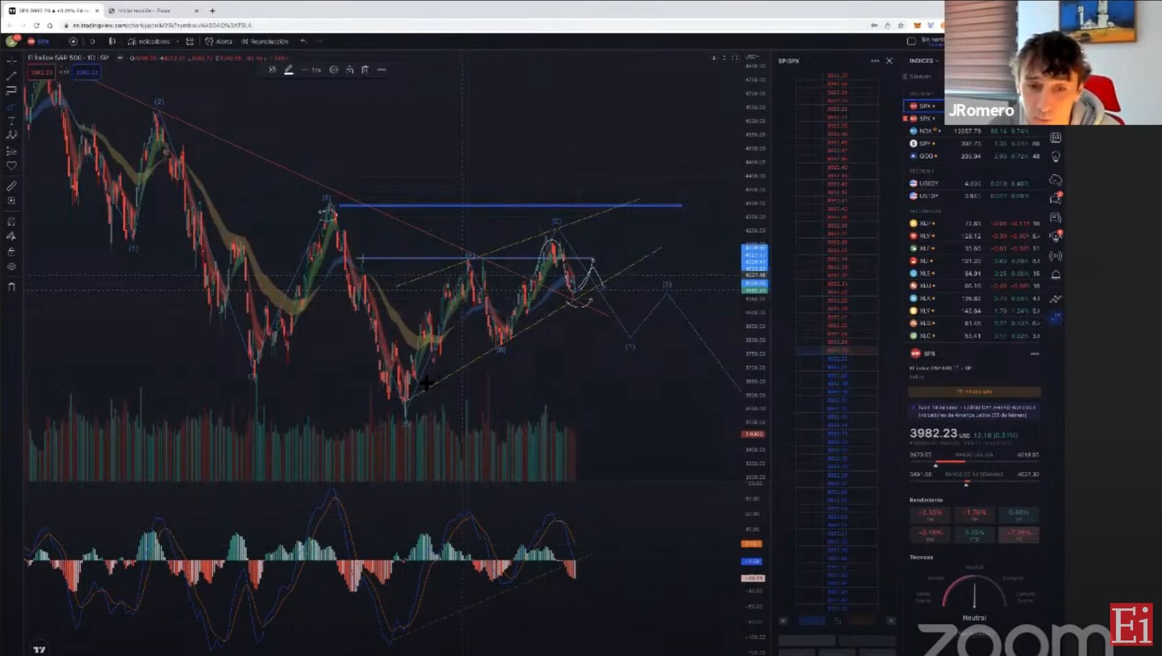Select the trend line drawing tool
Image resolution: width=1162 pixels, height=656 pixels.
point(11,76)
